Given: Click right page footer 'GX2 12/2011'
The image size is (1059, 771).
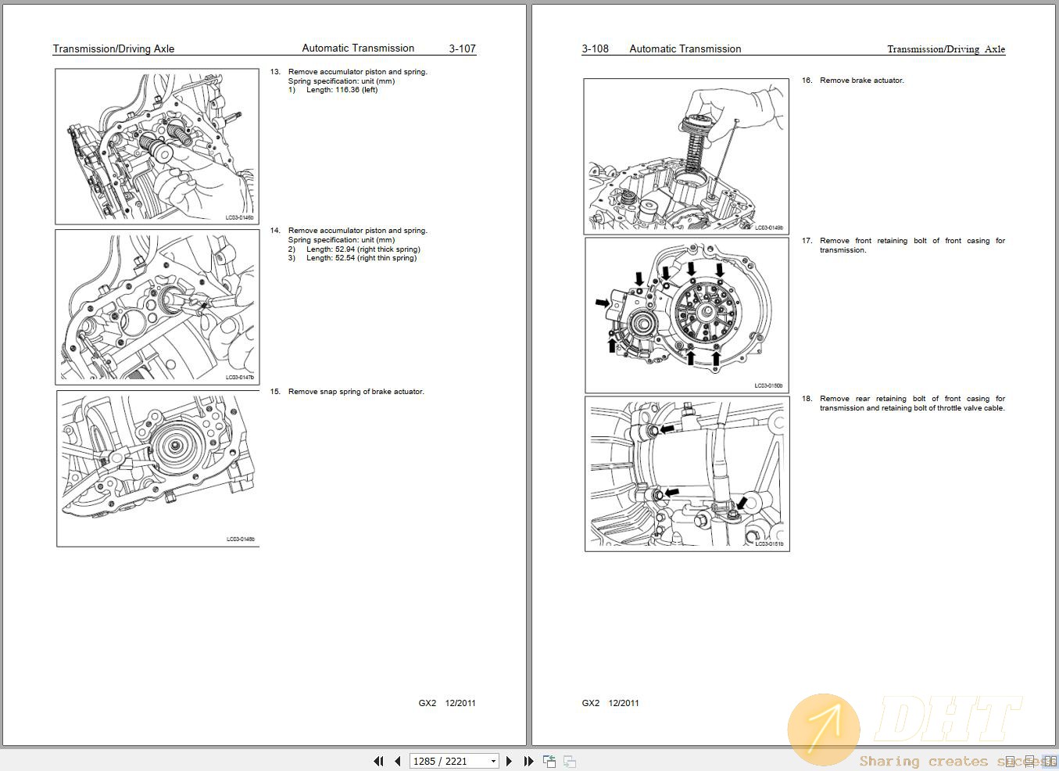Looking at the screenshot, I should [610, 703].
